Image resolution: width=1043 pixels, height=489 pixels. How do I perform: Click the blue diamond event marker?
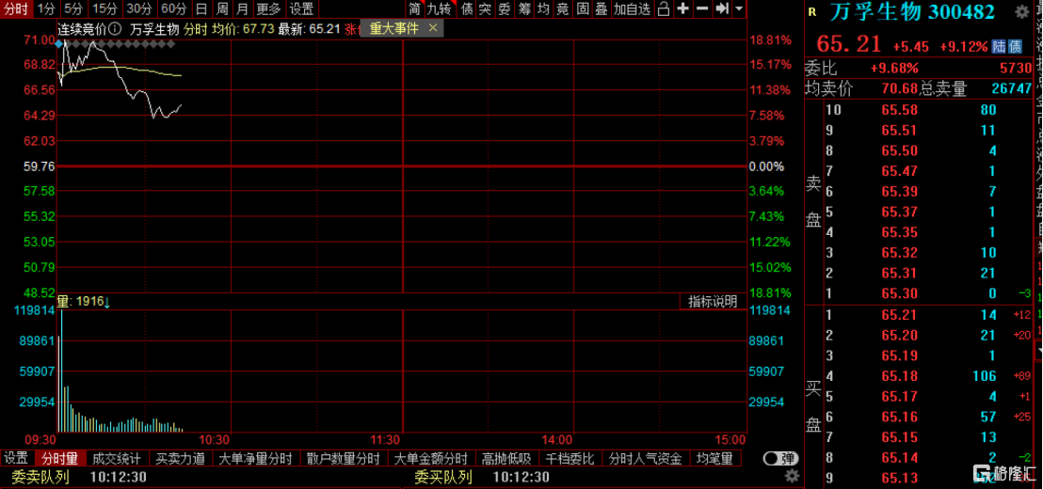point(59,44)
